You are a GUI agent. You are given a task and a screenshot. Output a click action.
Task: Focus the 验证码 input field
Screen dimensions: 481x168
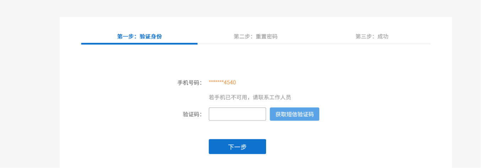point(237,114)
